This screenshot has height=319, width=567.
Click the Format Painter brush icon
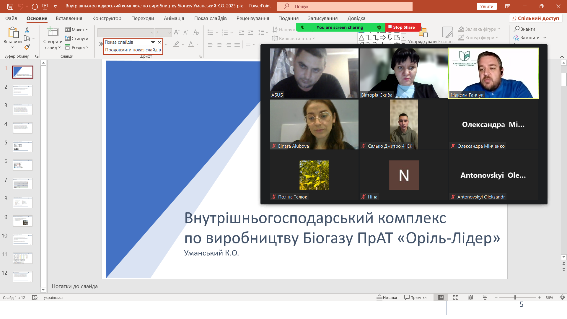[x=27, y=47]
